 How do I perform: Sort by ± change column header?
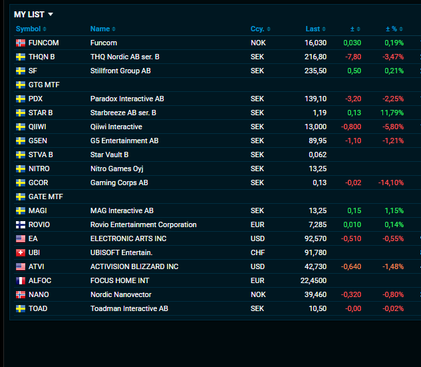(355, 29)
